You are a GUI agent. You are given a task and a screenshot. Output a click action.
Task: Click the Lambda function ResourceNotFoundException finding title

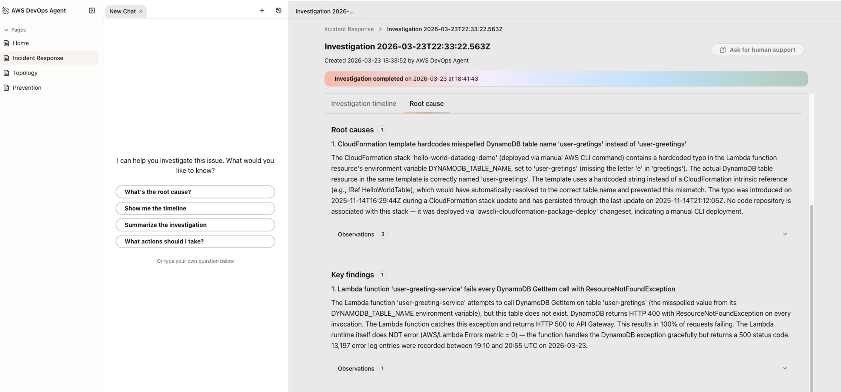point(503,289)
